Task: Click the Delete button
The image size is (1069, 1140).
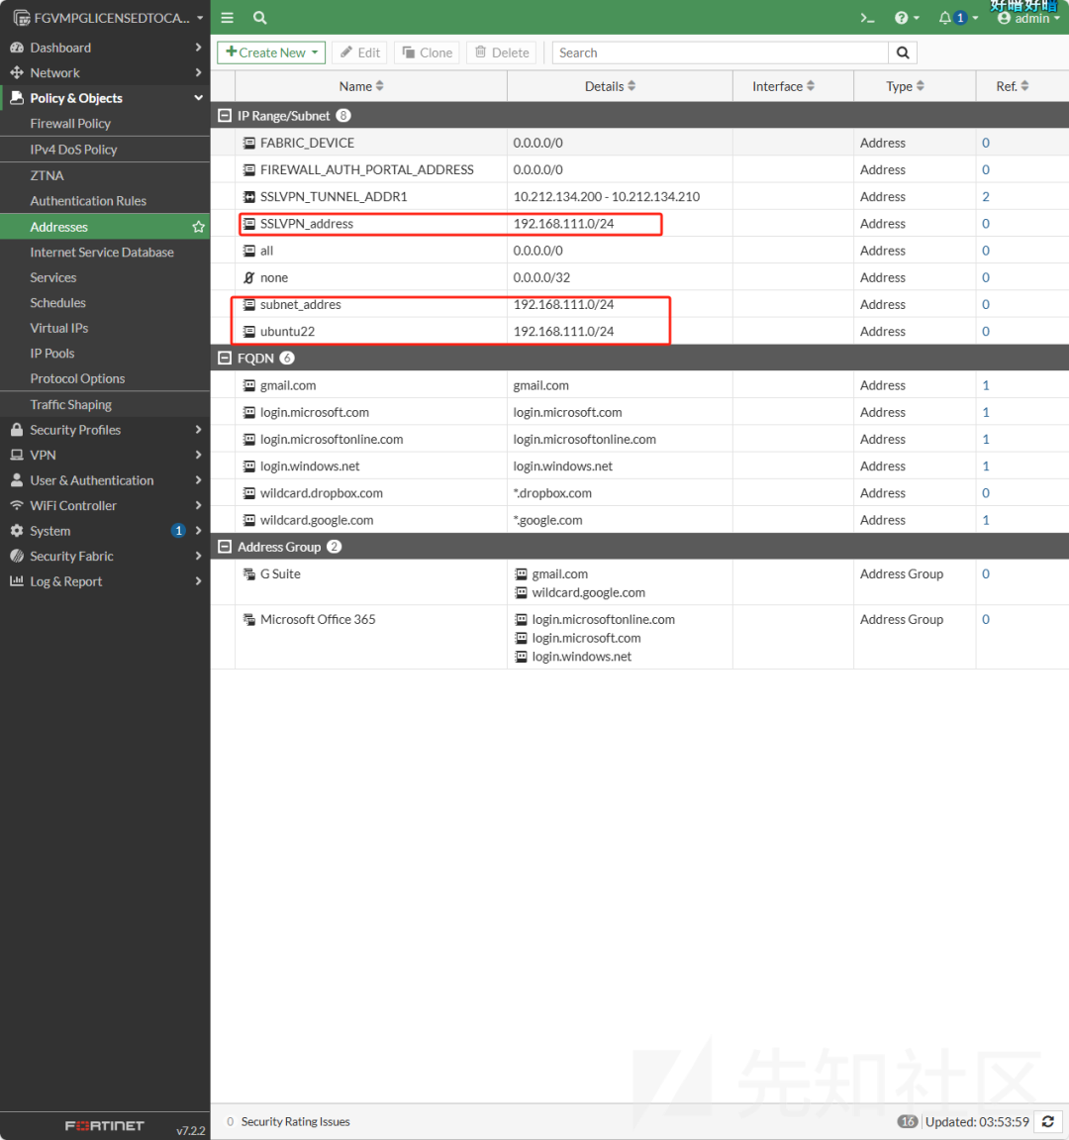Action: 502,52
